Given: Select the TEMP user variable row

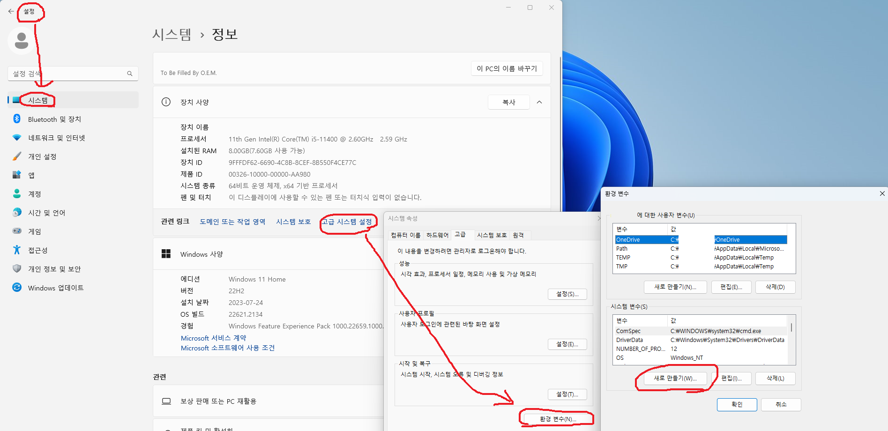Looking at the screenshot, I should coord(701,257).
